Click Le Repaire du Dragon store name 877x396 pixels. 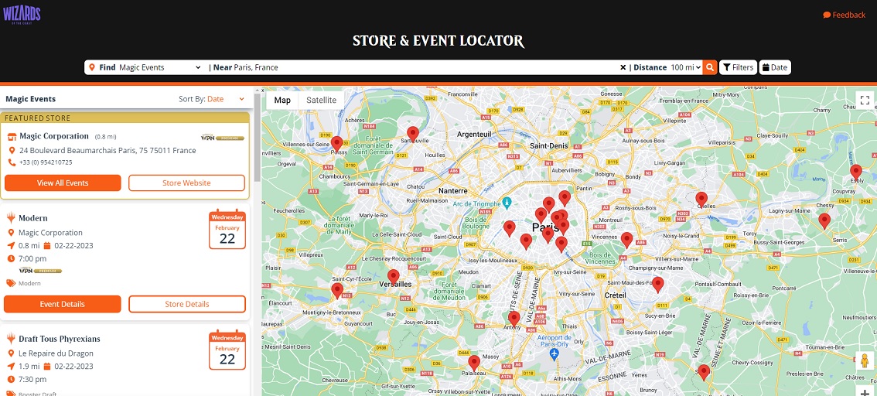(56, 353)
